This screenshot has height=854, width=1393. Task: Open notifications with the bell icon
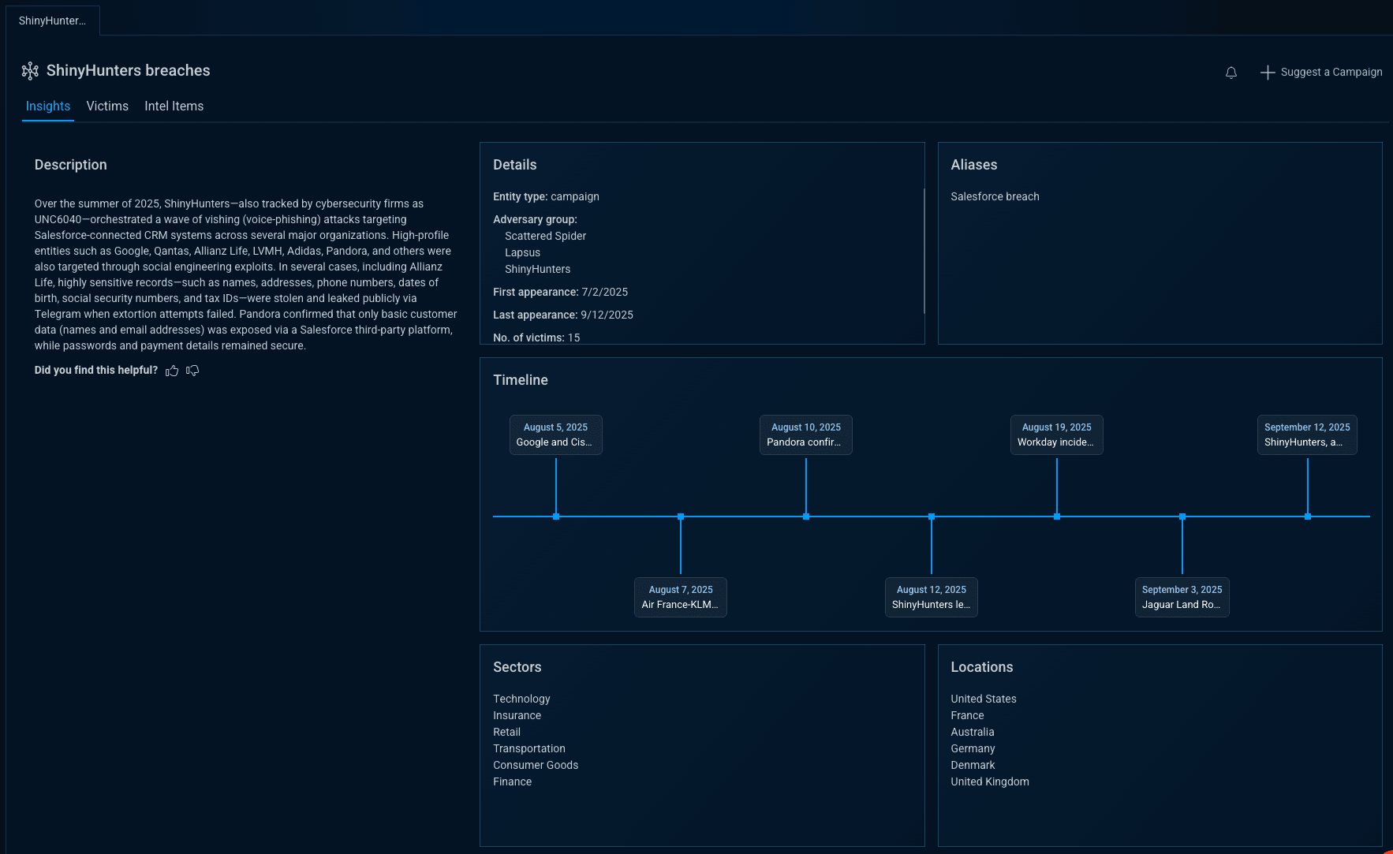[x=1231, y=72]
